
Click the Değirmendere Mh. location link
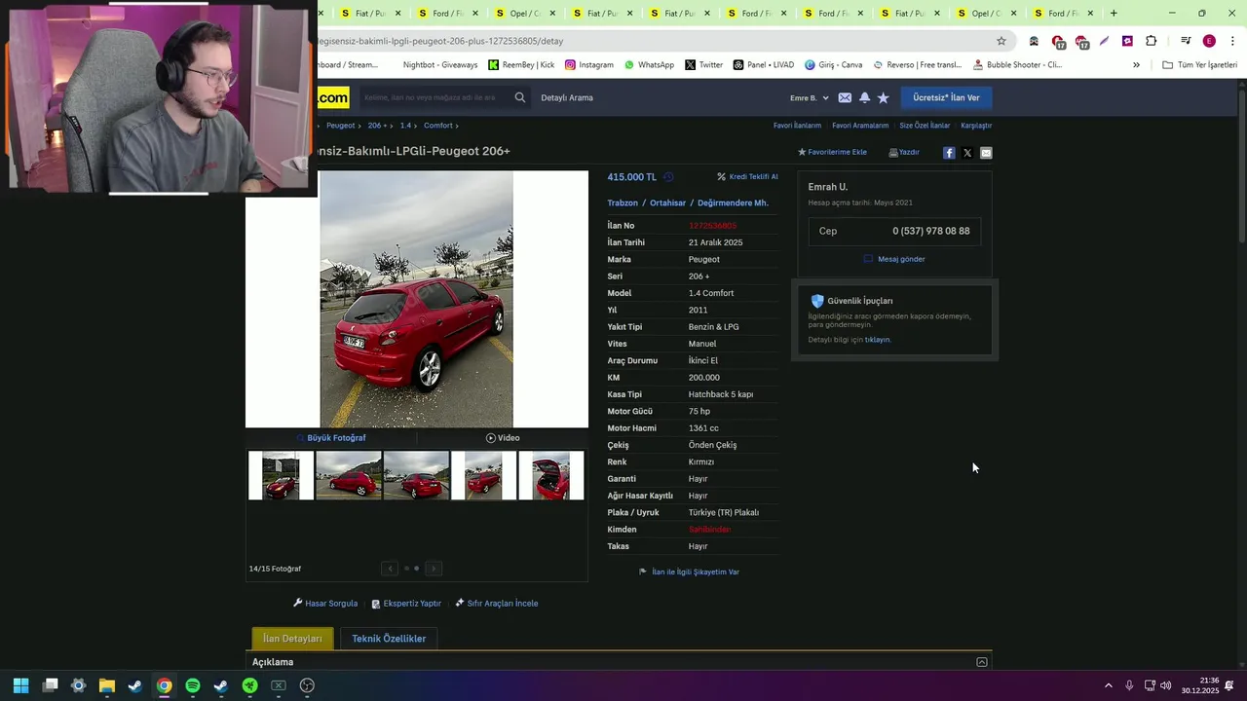[733, 203]
